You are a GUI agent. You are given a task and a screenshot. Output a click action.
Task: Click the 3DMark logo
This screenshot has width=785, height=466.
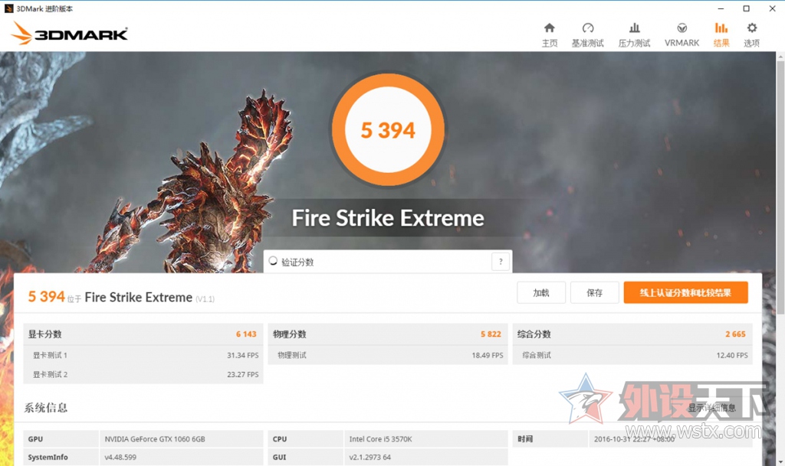point(69,33)
